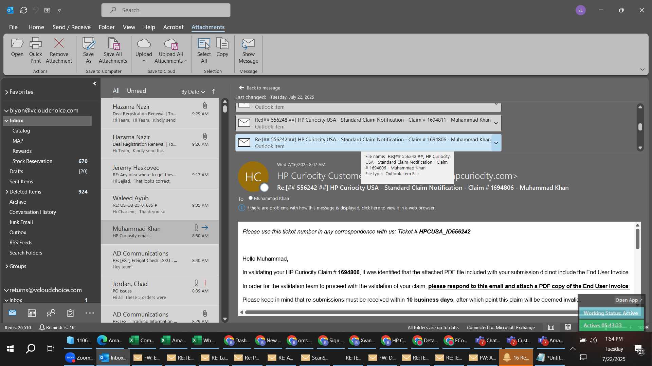Screen dimensions: 652x366
Task: Show only Unread messages
Action: click(x=137, y=91)
